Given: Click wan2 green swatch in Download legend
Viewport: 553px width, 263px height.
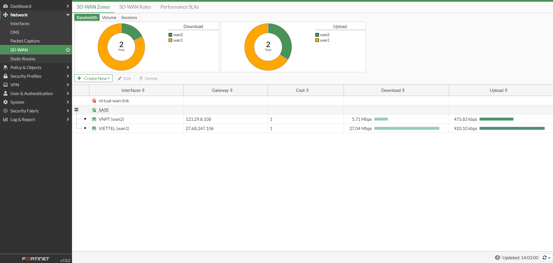Looking at the screenshot, I should tap(170, 35).
